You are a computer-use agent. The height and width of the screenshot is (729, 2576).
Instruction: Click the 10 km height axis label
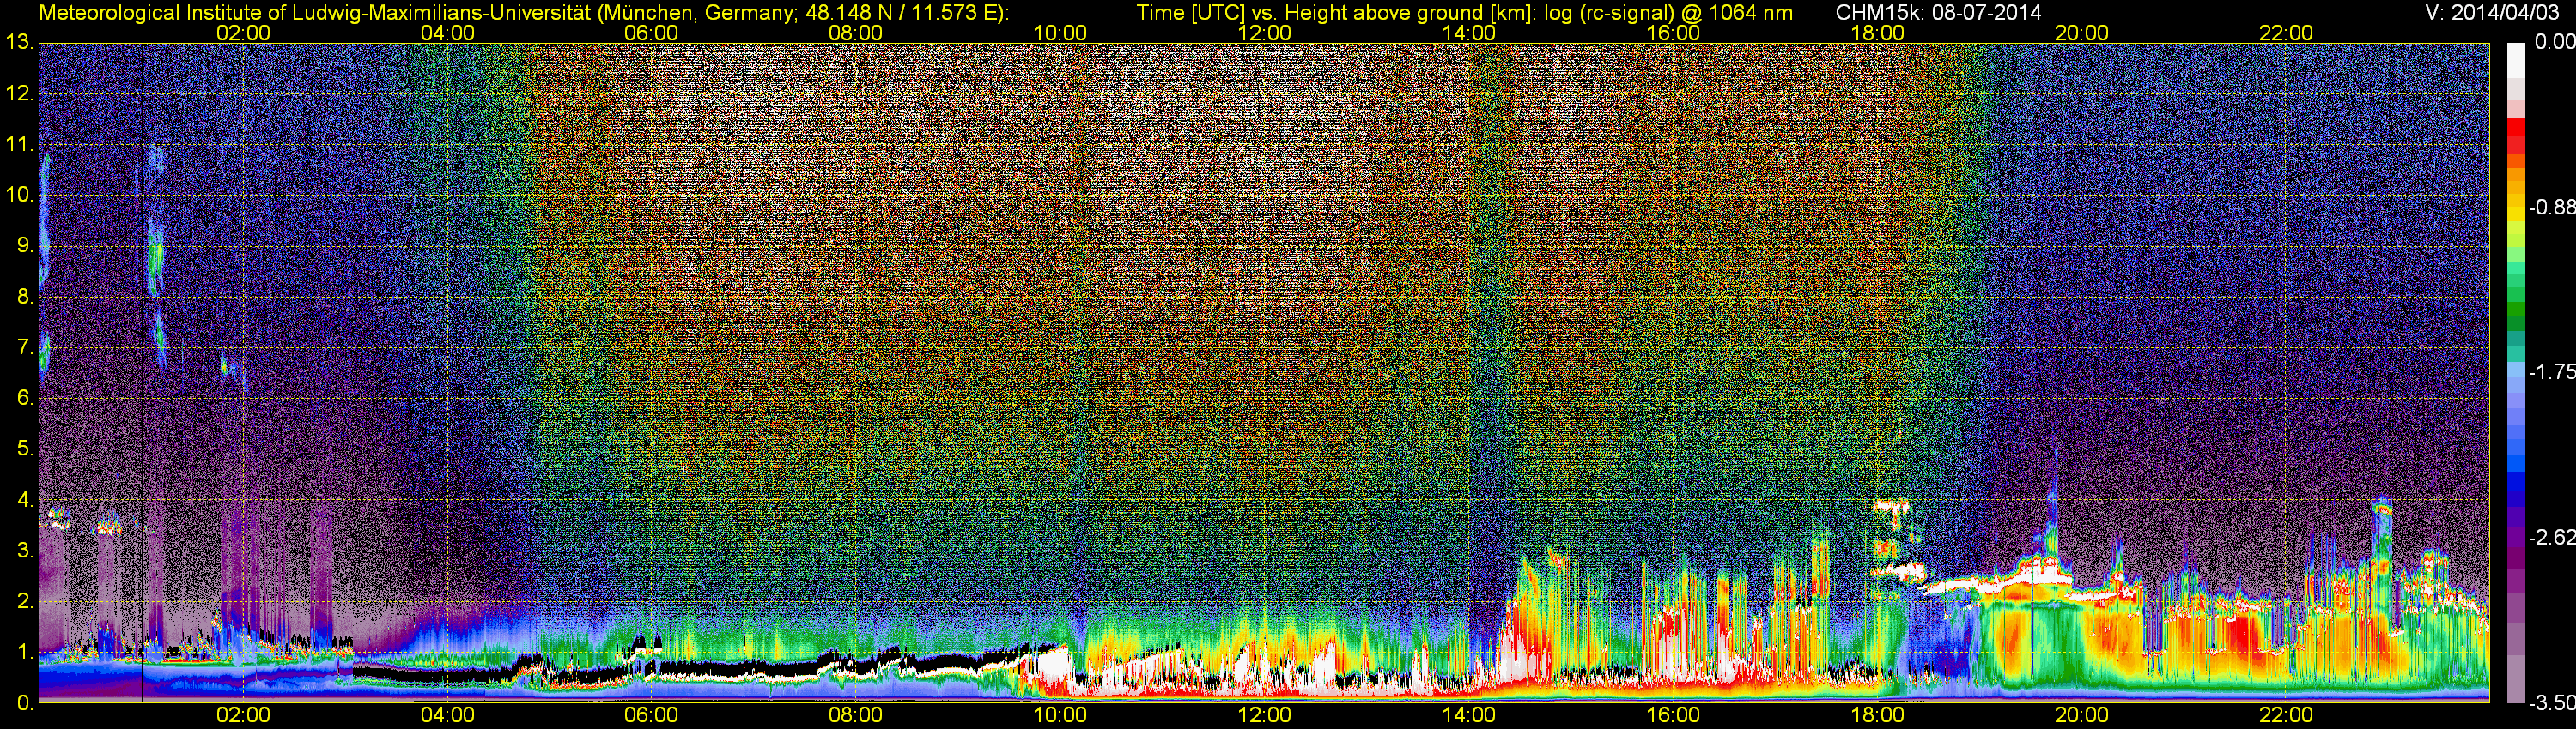point(19,195)
